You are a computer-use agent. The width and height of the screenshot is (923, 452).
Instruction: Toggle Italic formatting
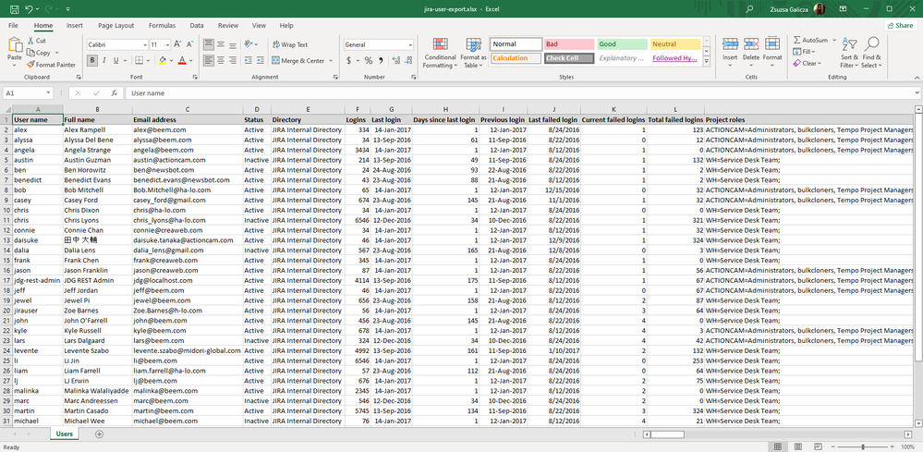[104, 61]
